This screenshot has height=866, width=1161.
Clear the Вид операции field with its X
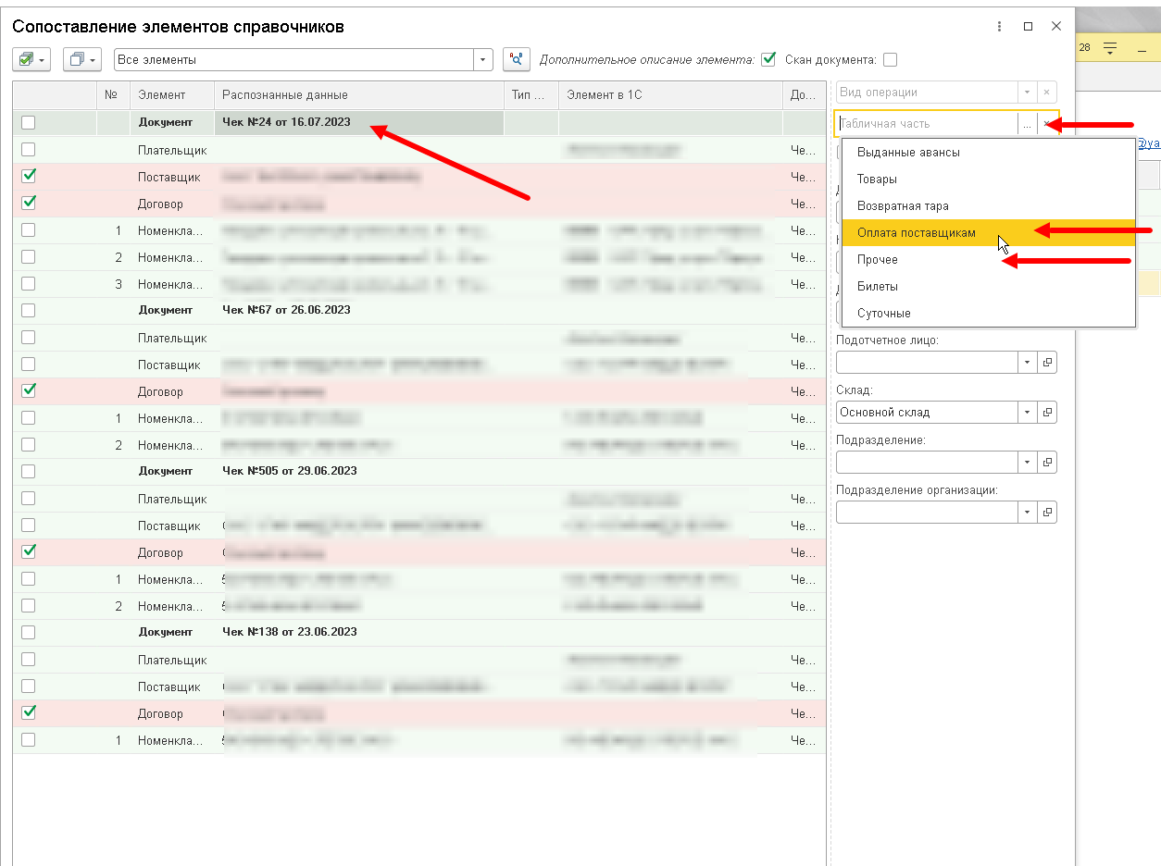(1046, 93)
